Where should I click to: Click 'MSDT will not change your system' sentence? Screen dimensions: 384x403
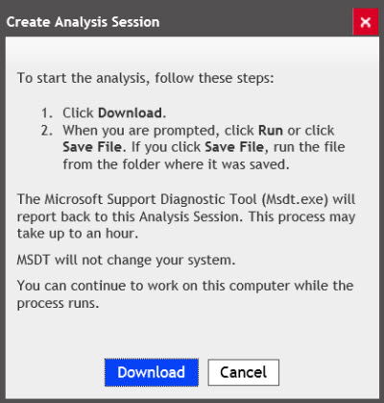coord(126,260)
